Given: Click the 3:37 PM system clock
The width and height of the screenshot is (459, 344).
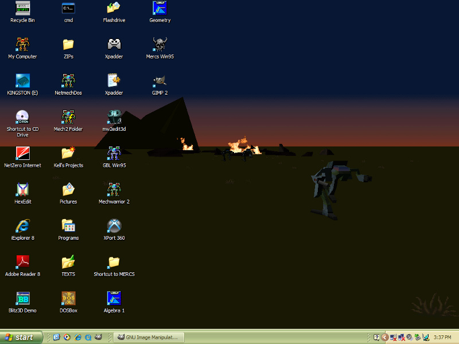Looking at the screenshot, I should (444, 337).
